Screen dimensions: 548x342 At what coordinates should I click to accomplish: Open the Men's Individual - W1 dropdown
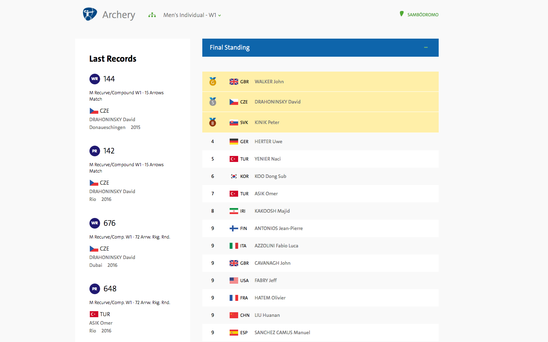(192, 15)
